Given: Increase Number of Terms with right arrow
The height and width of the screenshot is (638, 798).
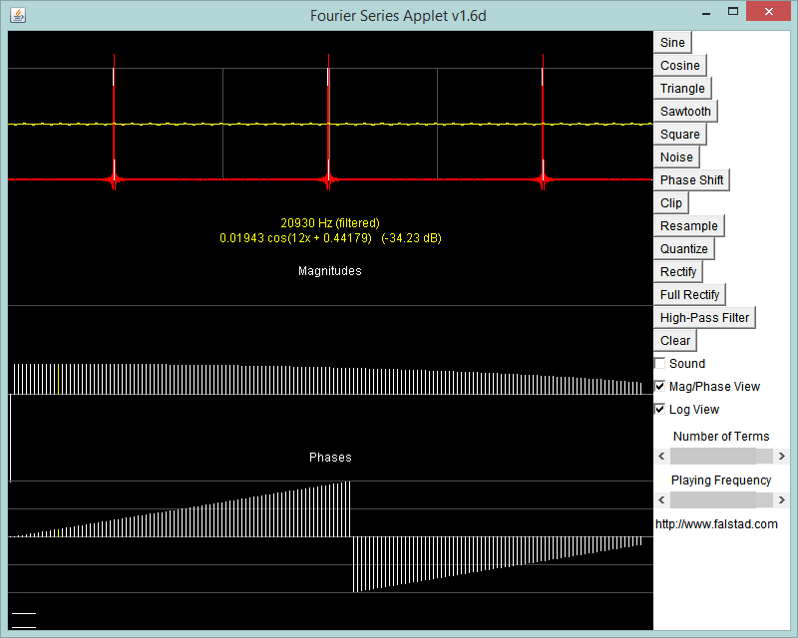Looking at the screenshot, I should tap(782, 457).
